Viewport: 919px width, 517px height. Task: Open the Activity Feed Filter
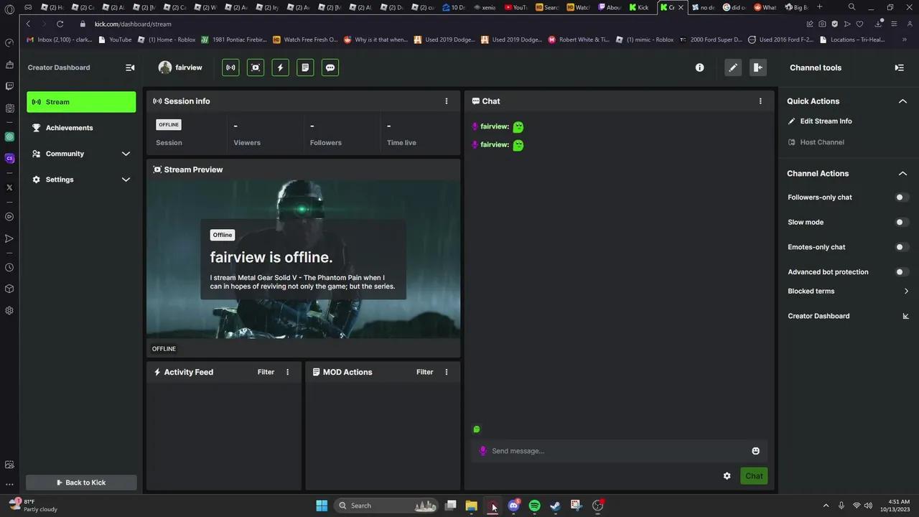pyautogui.click(x=266, y=372)
